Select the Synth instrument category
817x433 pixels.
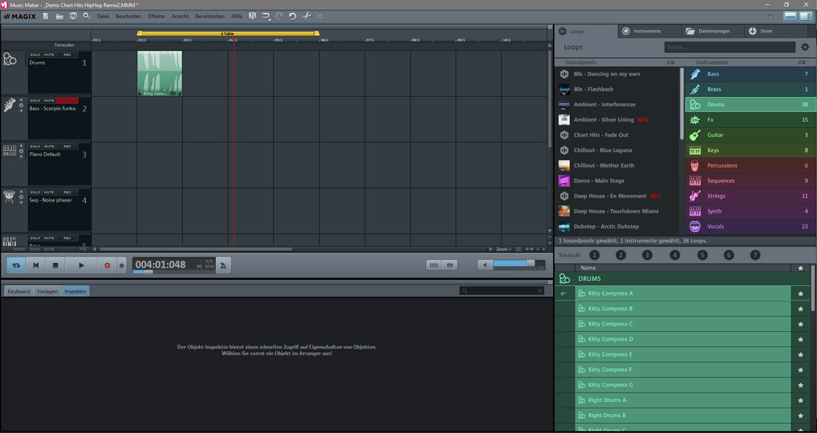750,211
